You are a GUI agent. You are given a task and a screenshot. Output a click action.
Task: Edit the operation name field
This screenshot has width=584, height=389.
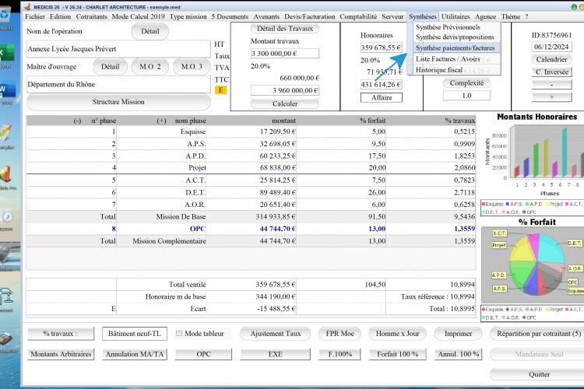coord(118,49)
